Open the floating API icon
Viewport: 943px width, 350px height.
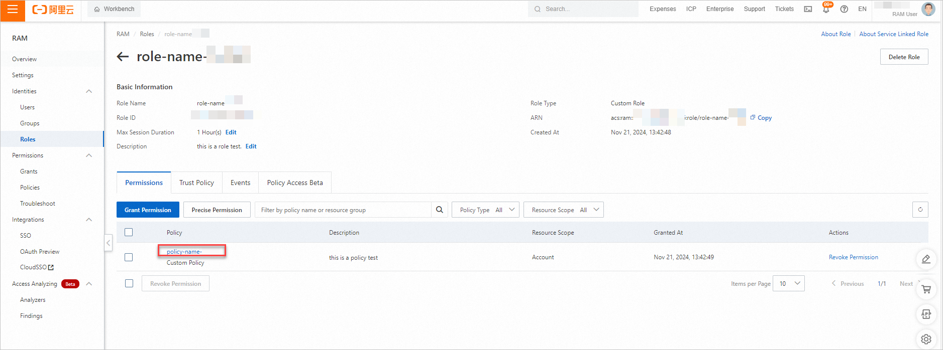(x=926, y=314)
